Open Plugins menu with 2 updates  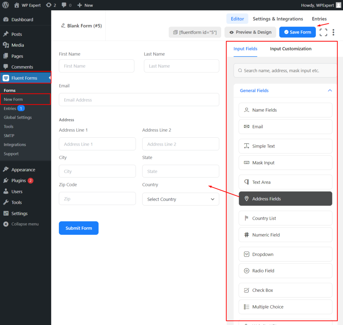25,180
